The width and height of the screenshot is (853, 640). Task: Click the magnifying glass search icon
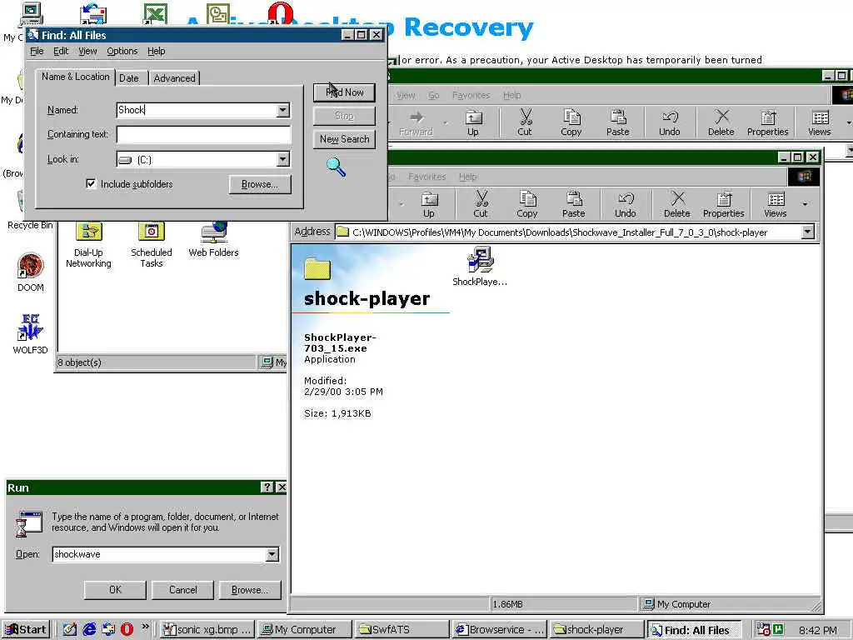tap(337, 167)
